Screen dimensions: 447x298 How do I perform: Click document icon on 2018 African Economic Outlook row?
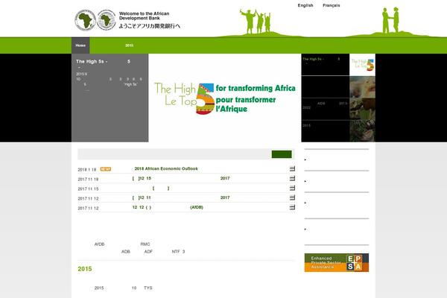pyautogui.click(x=292, y=169)
